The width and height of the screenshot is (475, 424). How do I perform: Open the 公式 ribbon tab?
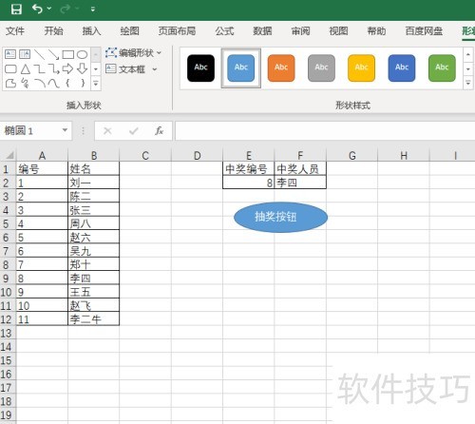[x=224, y=31]
